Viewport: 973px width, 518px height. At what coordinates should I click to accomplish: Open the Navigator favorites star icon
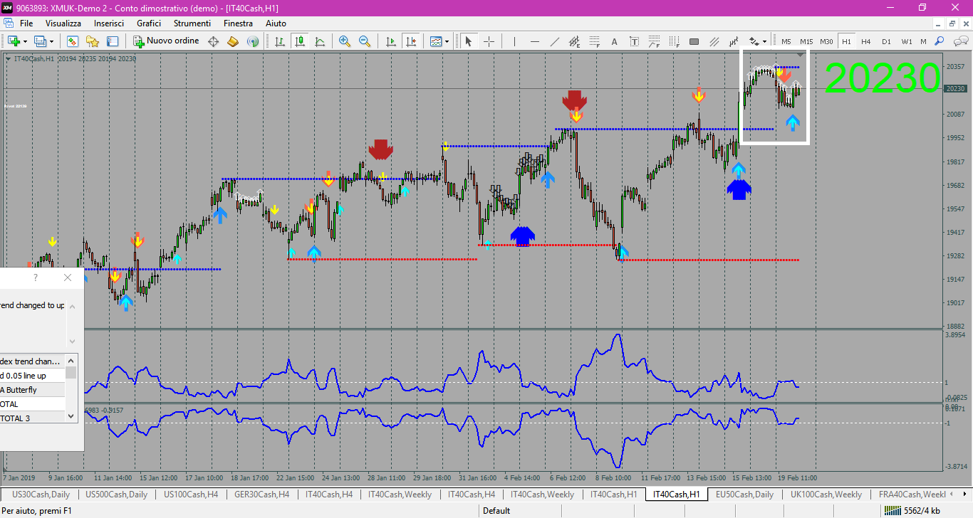click(93, 41)
